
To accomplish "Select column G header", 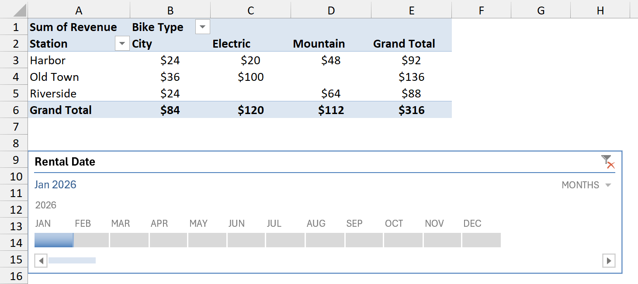I will 541,10.
